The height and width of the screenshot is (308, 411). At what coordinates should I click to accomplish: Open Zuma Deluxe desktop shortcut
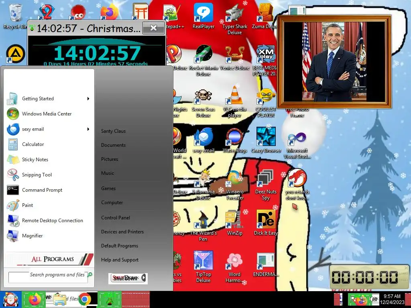coord(265,16)
